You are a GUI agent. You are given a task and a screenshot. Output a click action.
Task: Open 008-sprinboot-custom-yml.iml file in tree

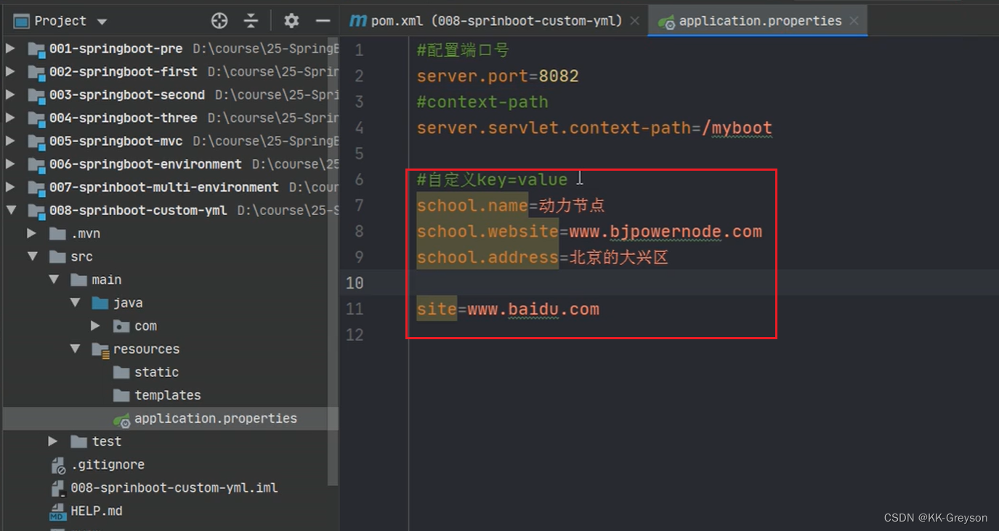tap(174, 488)
